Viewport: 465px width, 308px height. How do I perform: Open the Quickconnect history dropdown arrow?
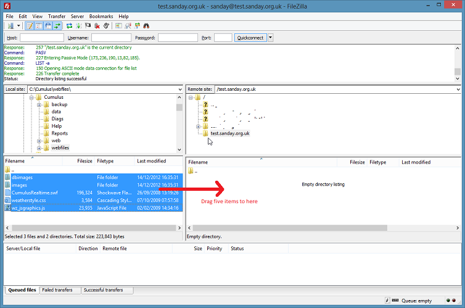(x=270, y=38)
